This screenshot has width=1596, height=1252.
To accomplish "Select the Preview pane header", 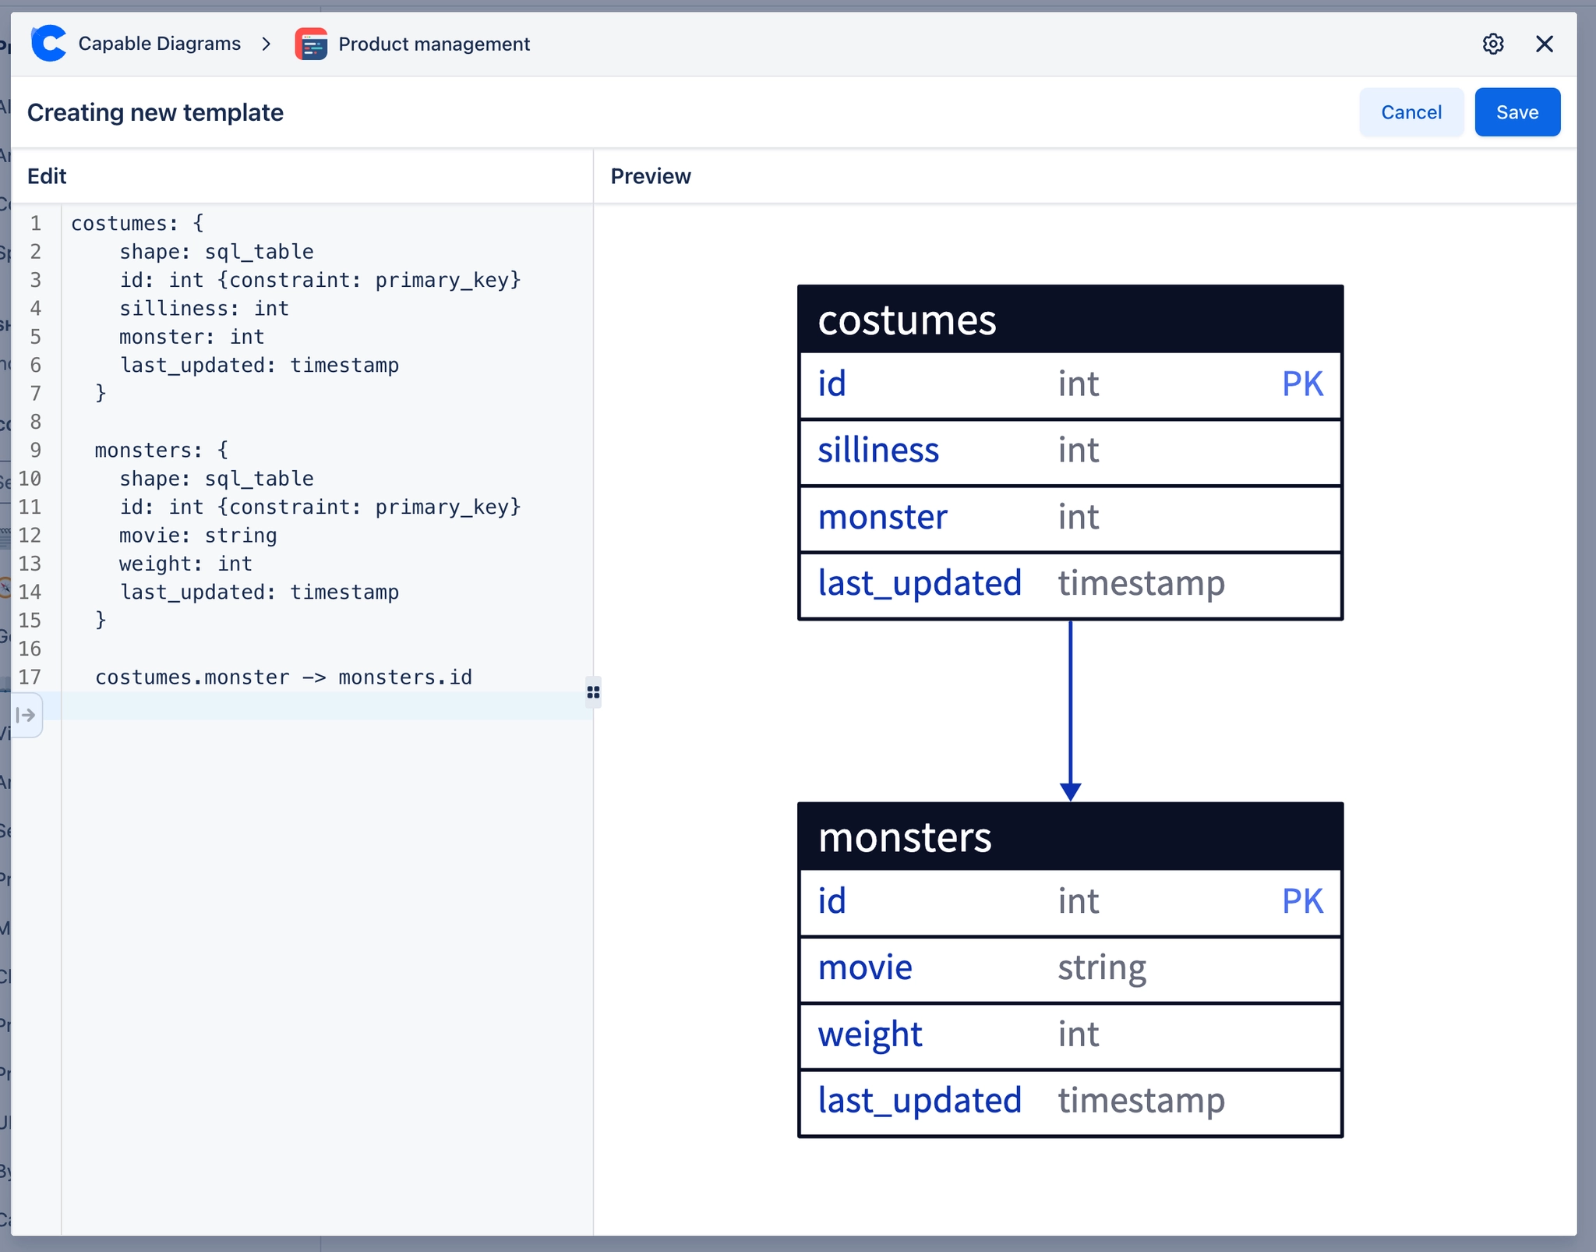I will pyautogui.click(x=651, y=176).
